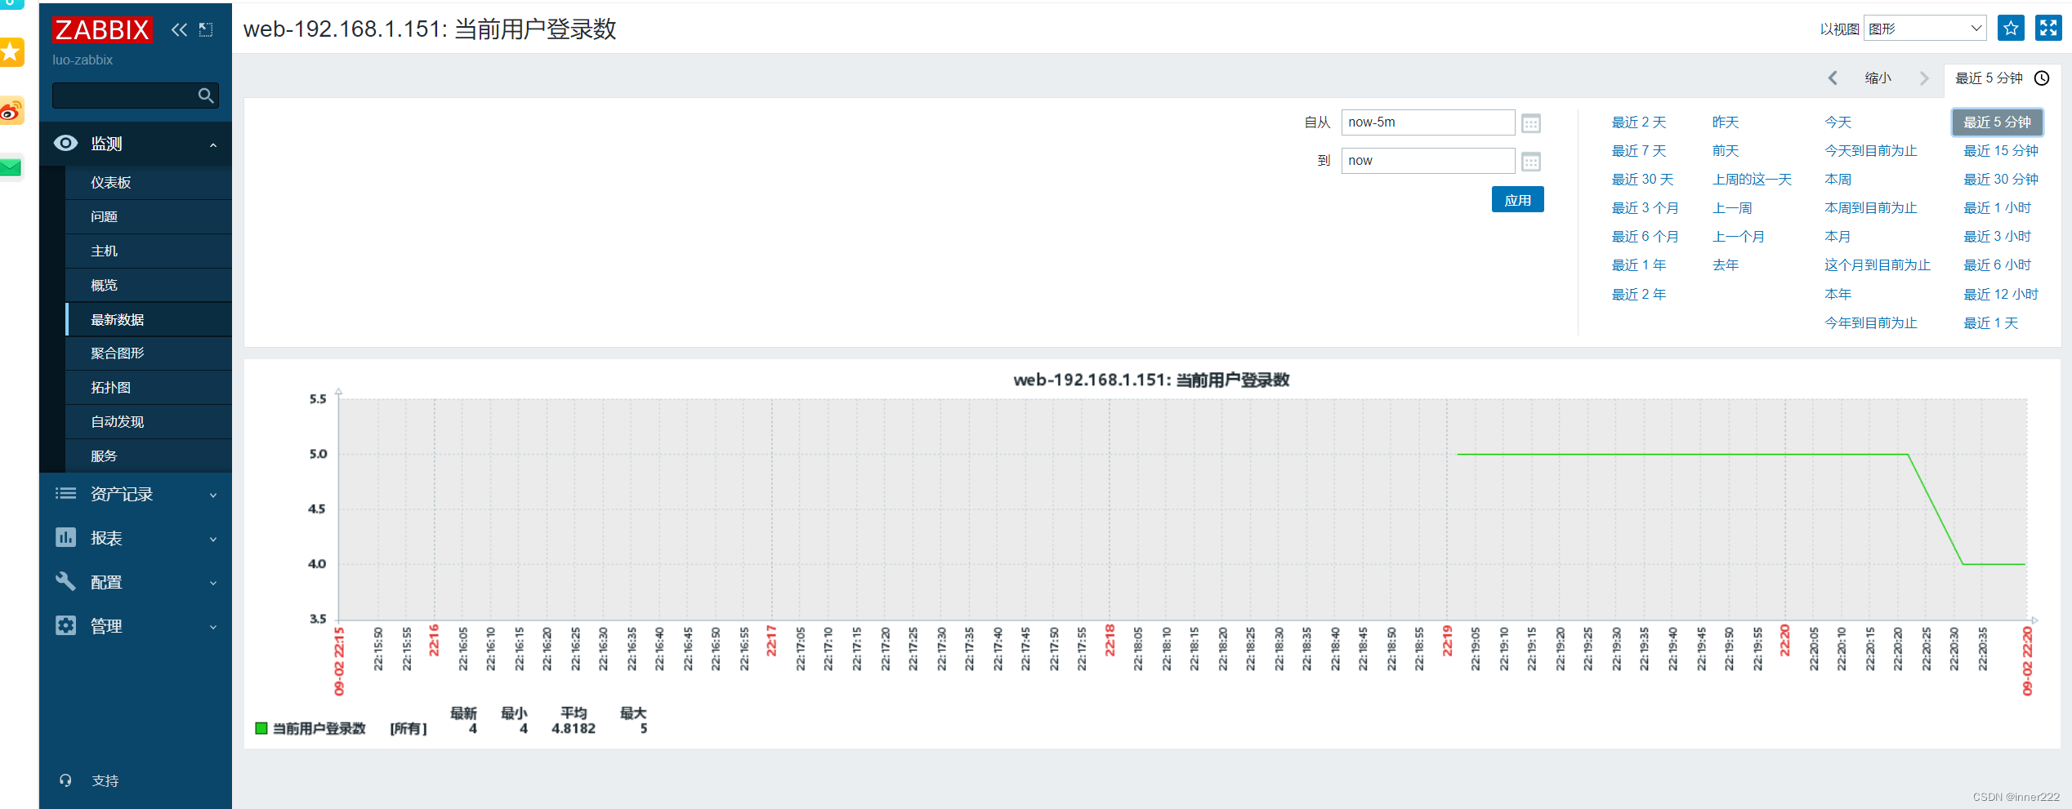Screen dimensions: 2072x809
Task: Click the 22:17 marker on graph axis
Action: point(771,641)
